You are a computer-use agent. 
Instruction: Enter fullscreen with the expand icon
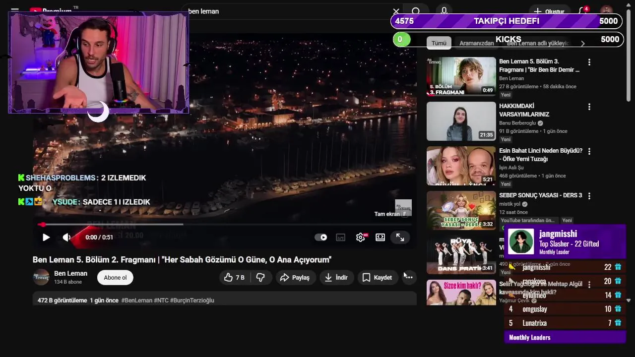pyautogui.click(x=400, y=238)
